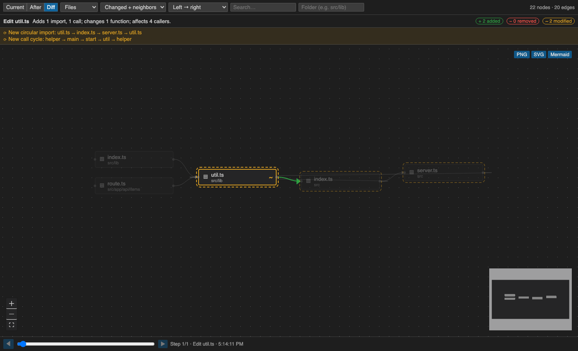Select the route.ts node

click(134, 186)
